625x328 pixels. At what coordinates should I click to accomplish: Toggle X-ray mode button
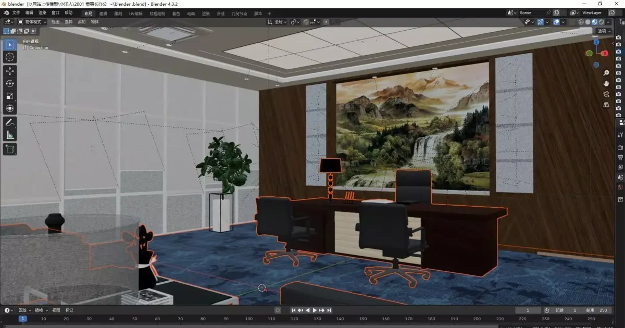pos(571,22)
